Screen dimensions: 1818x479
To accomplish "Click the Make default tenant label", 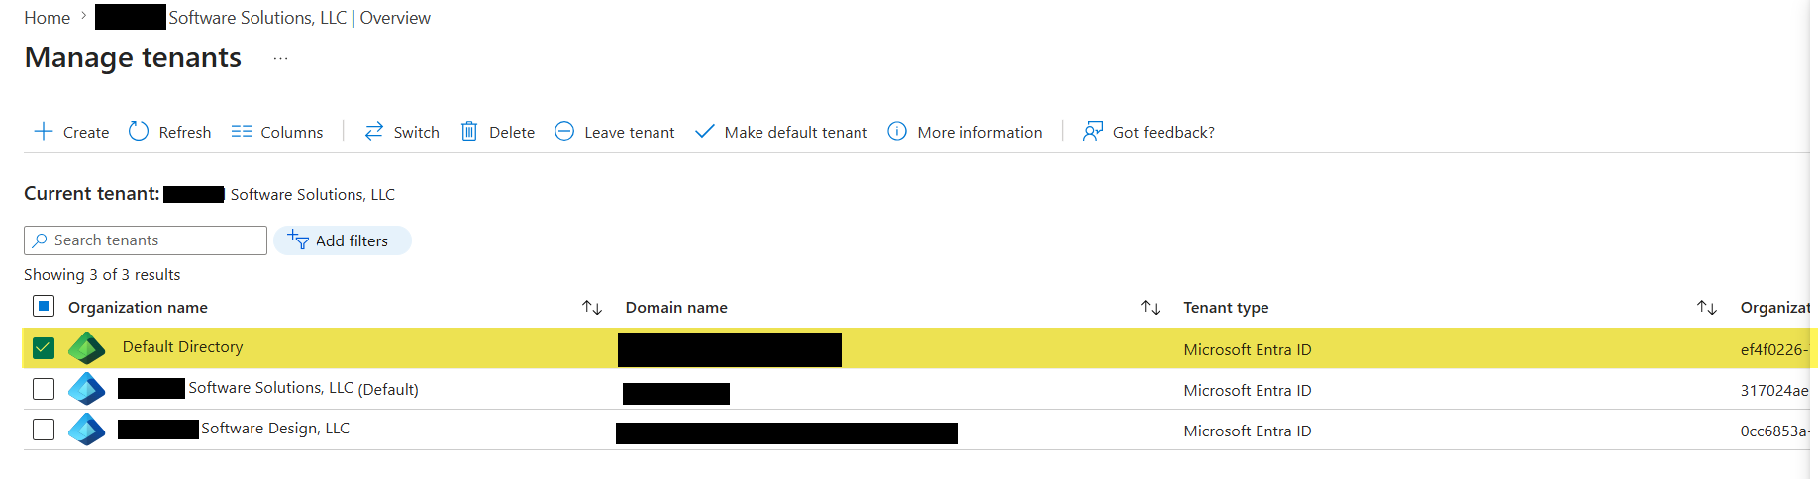I will [x=796, y=132].
